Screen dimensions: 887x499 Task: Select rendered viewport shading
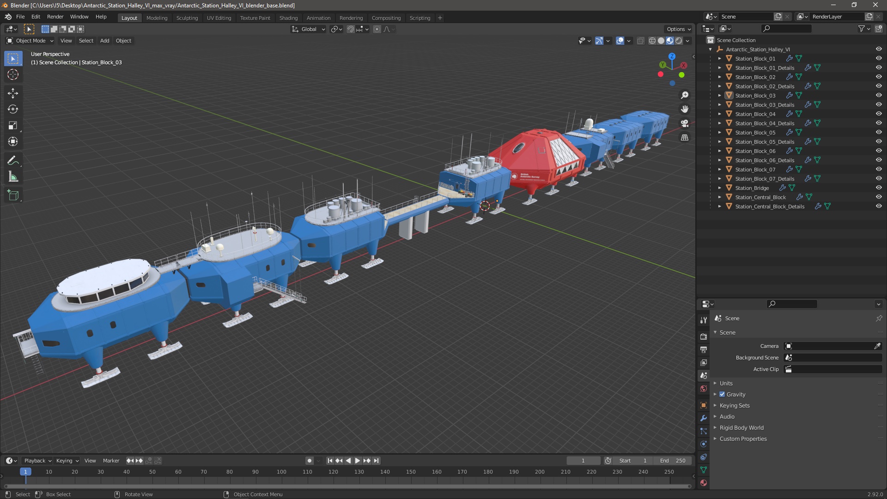pos(679,41)
